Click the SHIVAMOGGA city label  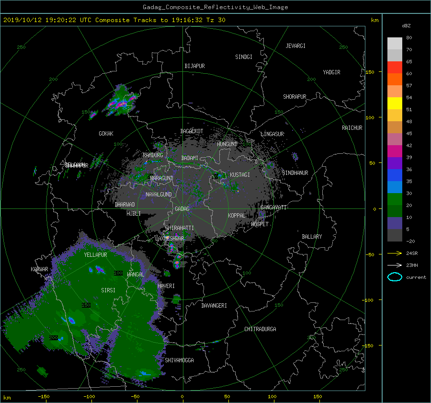[x=179, y=360]
